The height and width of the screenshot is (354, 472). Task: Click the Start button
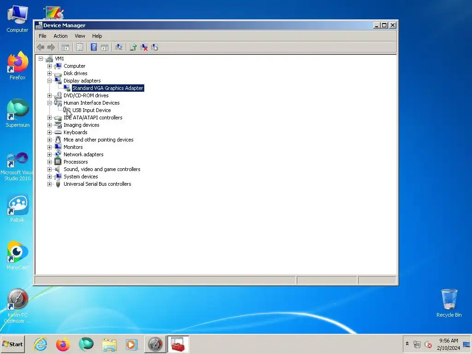(12, 344)
